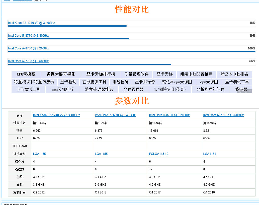Open the 1.76版怀旧{传奇} ad link
Viewport: 259px width, 205px height.
(170, 90)
